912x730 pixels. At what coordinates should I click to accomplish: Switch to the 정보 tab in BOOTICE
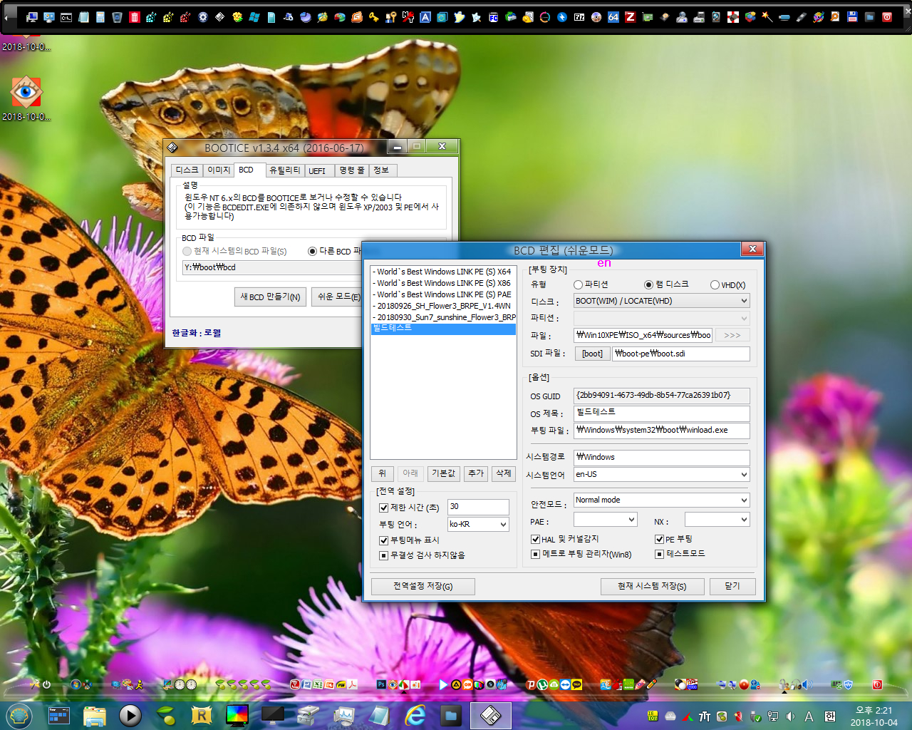(x=382, y=170)
